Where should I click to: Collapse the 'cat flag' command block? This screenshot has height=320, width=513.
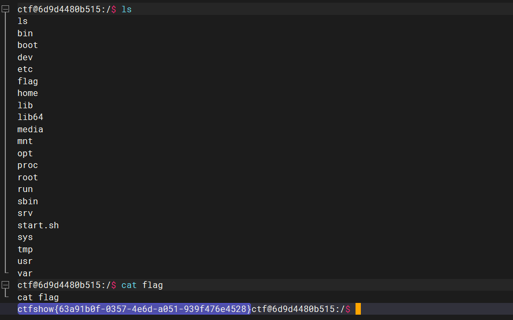pos(5,285)
